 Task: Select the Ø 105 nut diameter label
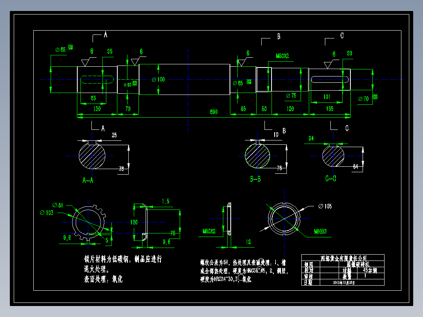(x=325, y=206)
